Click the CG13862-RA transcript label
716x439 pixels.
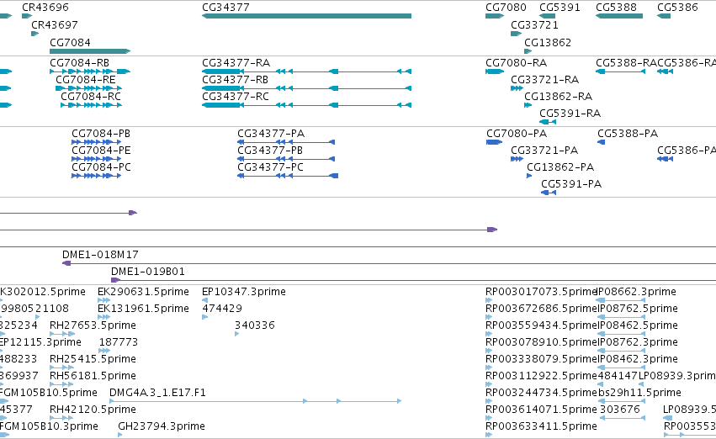pos(558,96)
